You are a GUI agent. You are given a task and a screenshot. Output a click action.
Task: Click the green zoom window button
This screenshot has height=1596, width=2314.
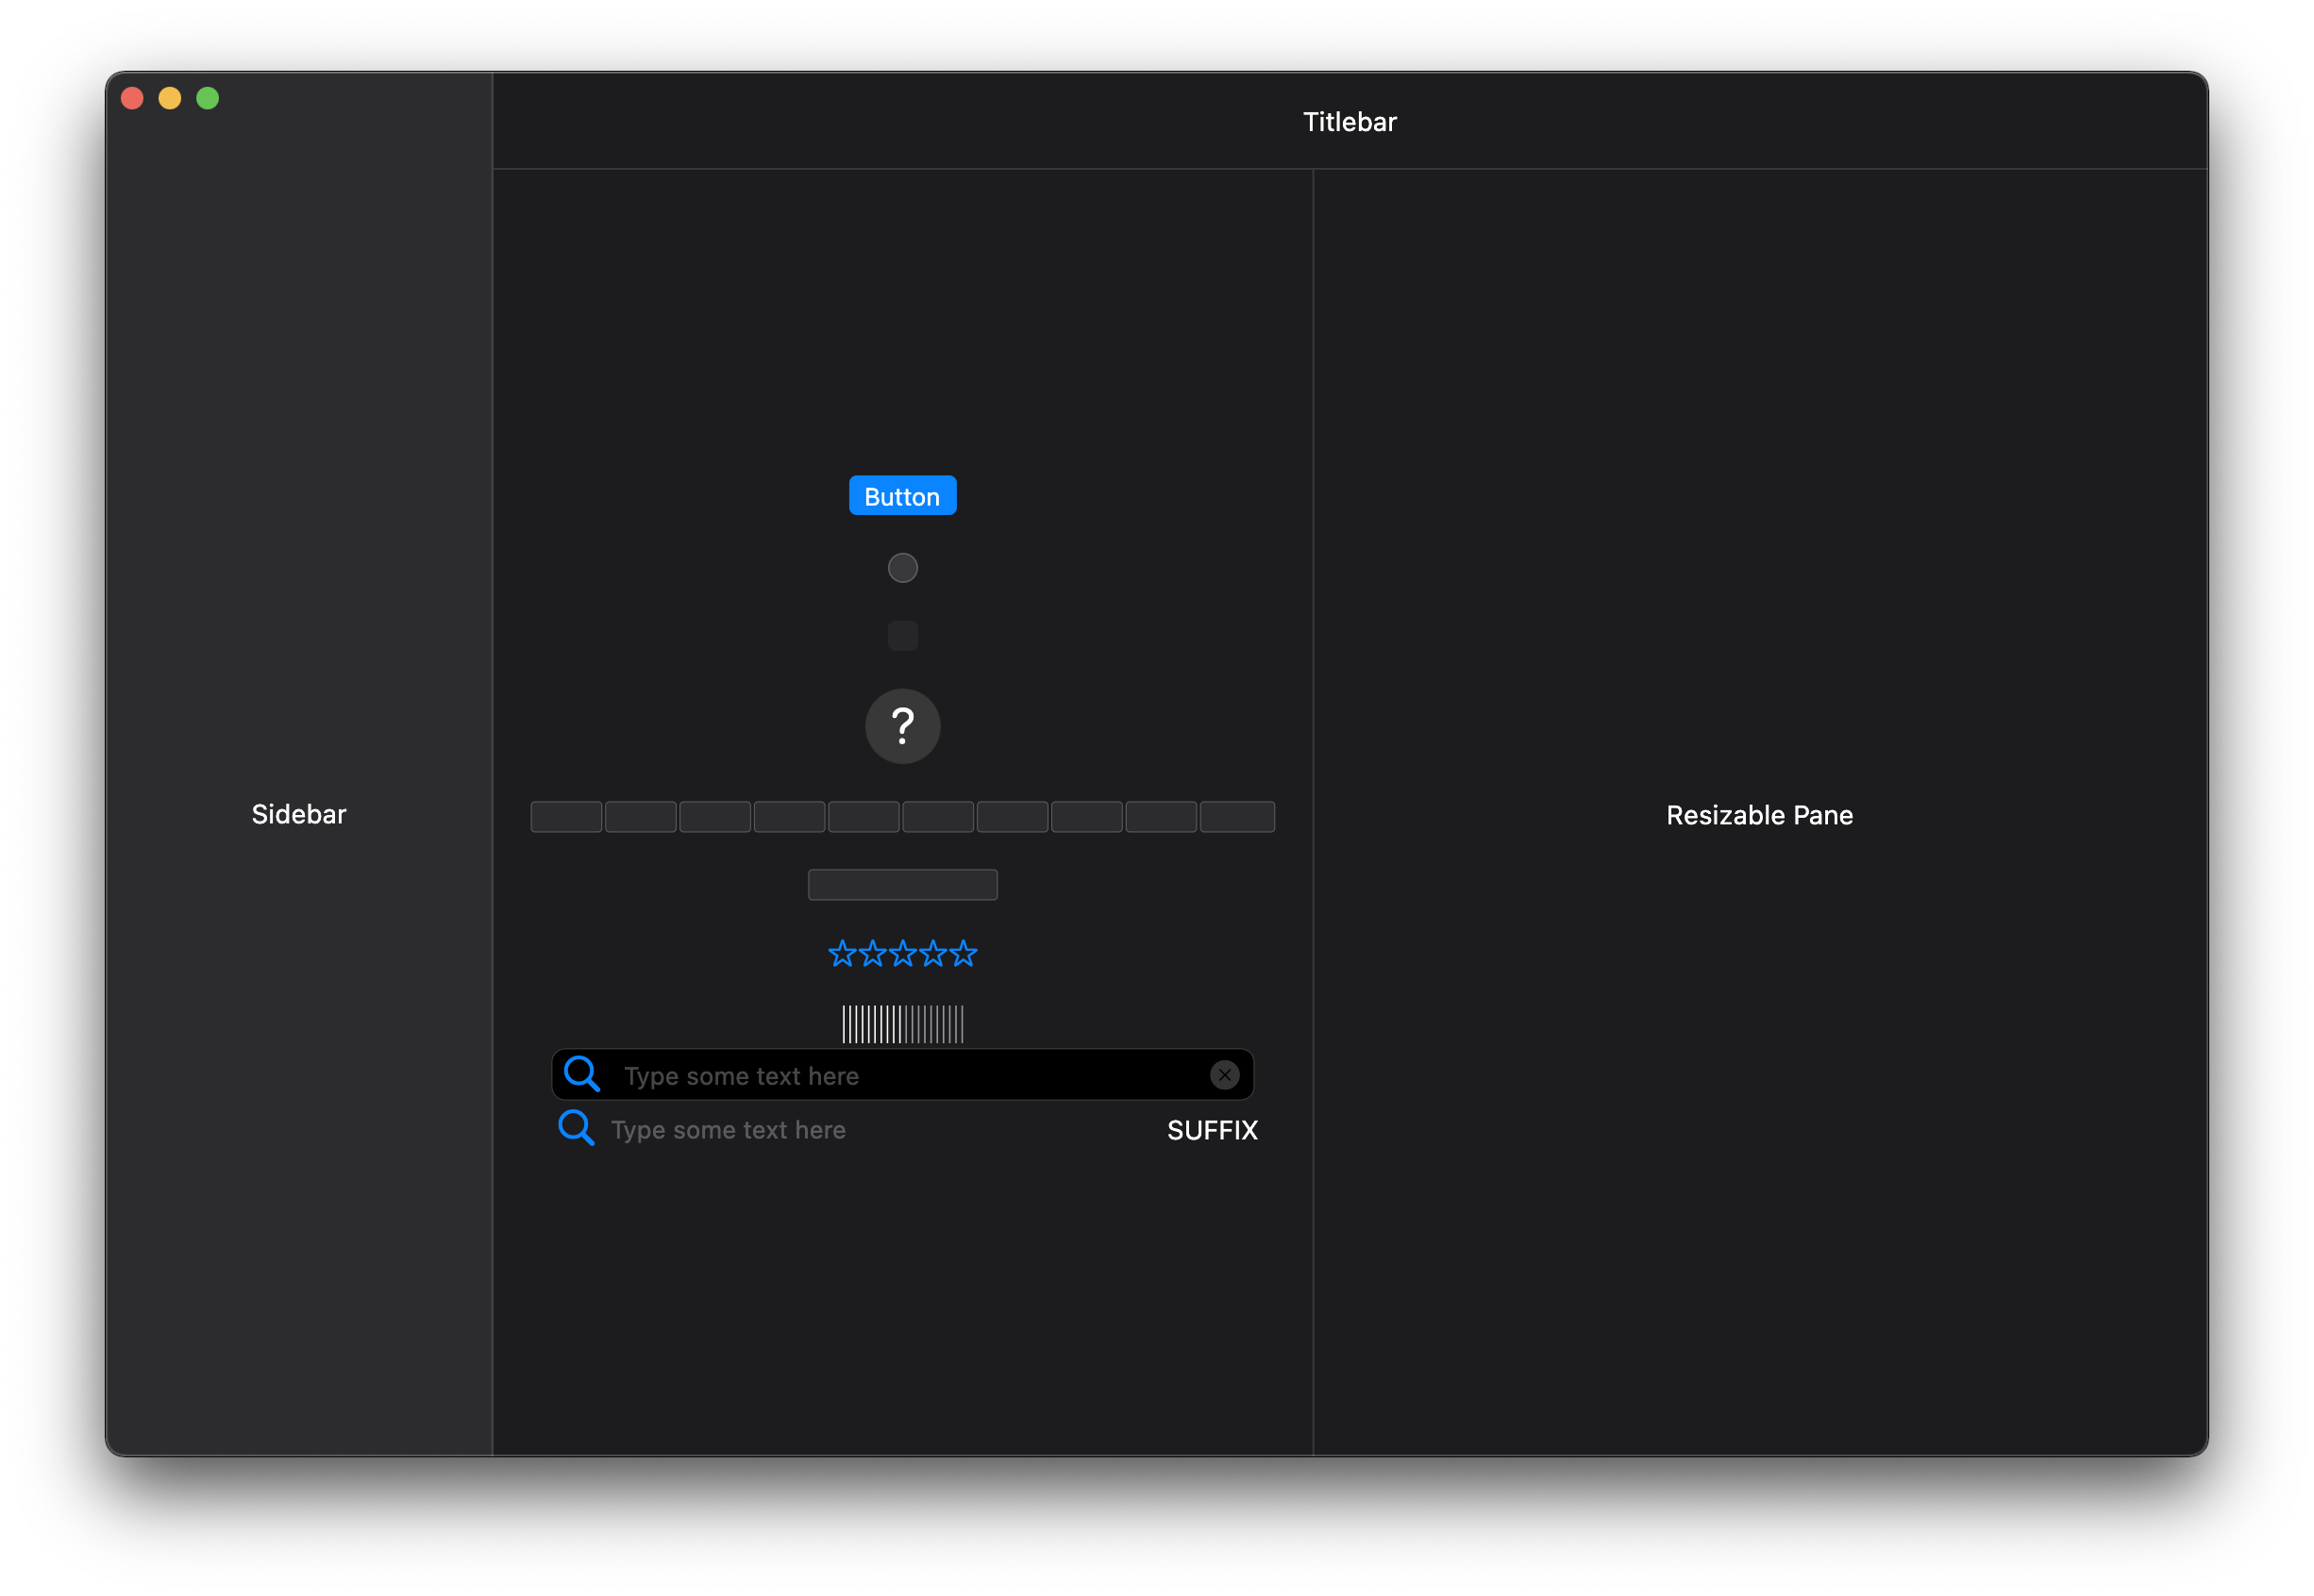208,98
